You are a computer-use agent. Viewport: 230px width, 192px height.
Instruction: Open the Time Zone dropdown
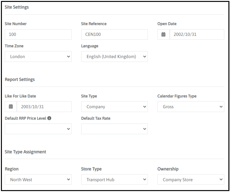(38, 56)
